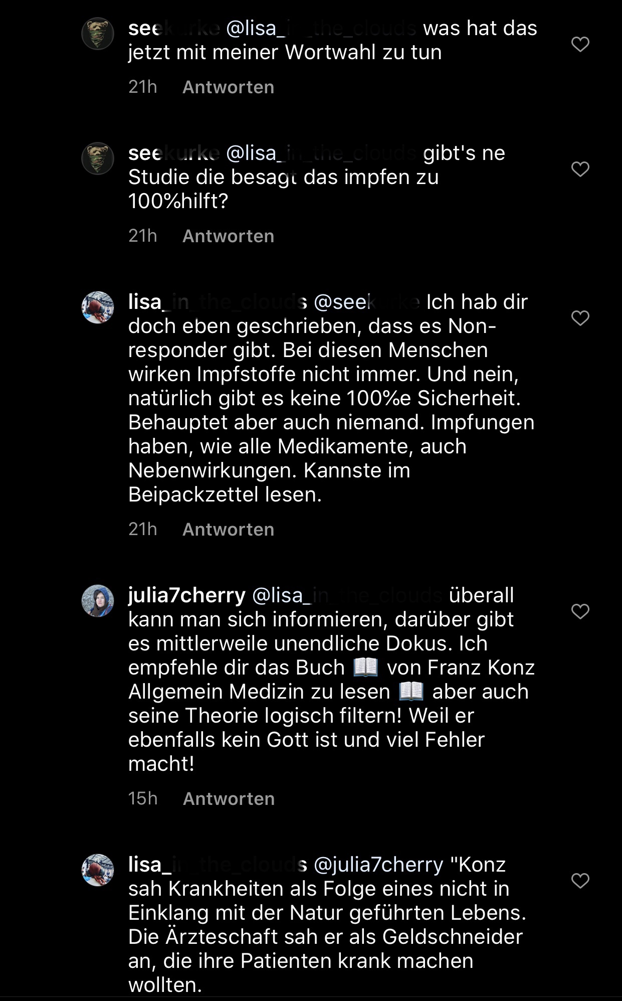This screenshot has width=622, height=1001.
Task: Open the @seek mention in lisa's reply
Action: [366, 302]
